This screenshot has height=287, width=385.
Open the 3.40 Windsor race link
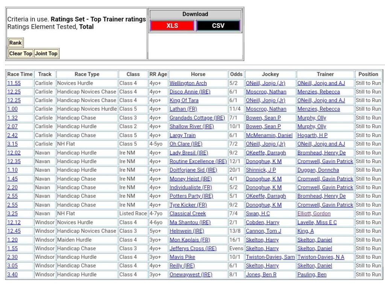(x=12, y=275)
